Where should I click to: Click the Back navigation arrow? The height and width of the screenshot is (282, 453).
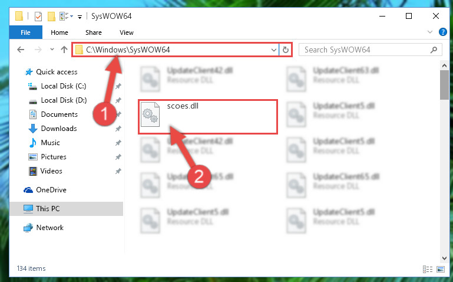pos(21,50)
